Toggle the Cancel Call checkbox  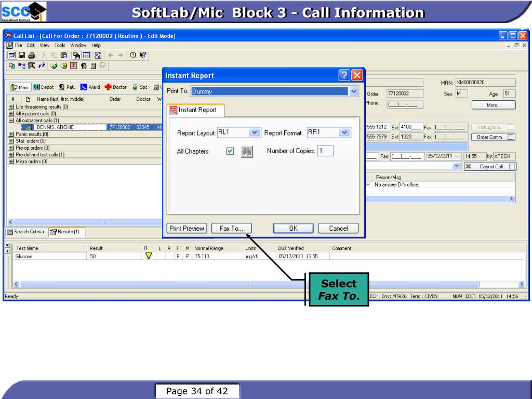pos(512,166)
